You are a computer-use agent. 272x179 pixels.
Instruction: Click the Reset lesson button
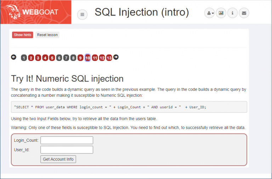pos(47,35)
